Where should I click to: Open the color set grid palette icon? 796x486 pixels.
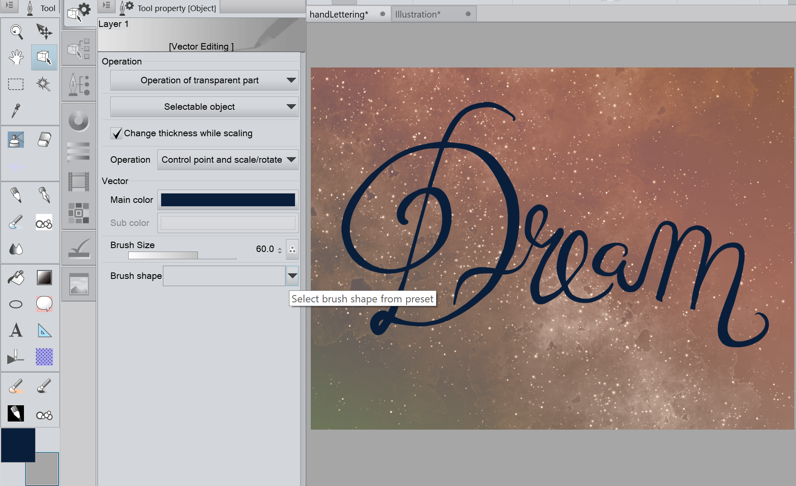coord(79,213)
